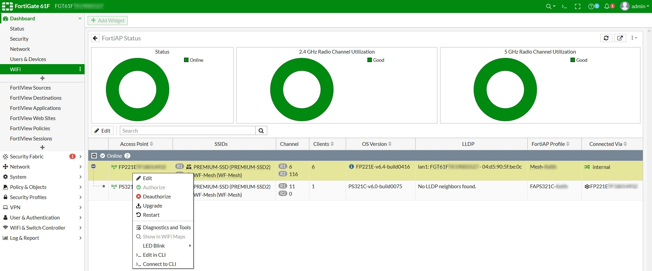652x271 pixels.
Task: Open the help icon in header
Action: pyautogui.click(x=591, y=6)
